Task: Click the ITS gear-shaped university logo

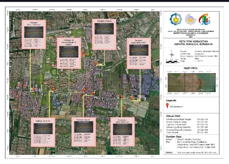Action: pos(176,19)
